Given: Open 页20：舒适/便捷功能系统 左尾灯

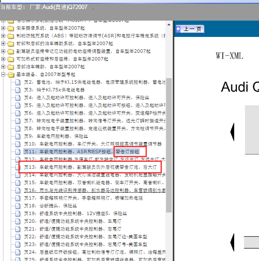Looking at the screenshot, I should pos(72,221).
